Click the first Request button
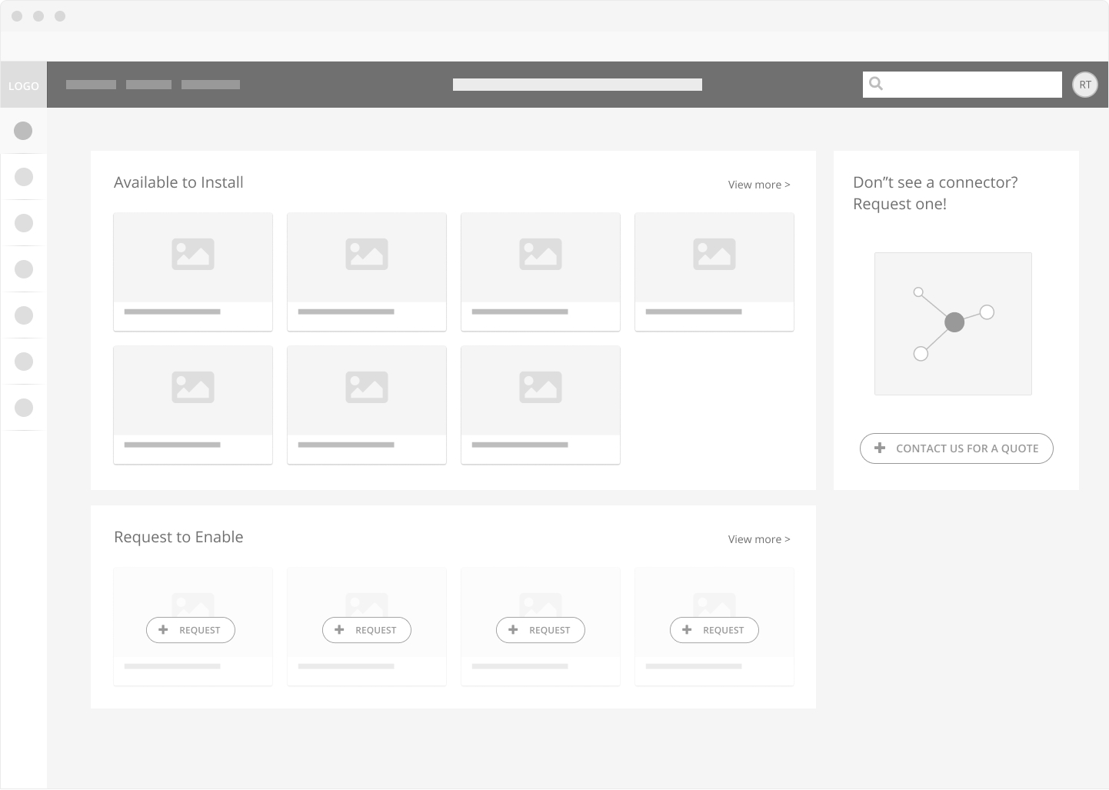This screenshot has width=1109, height=790. tap(190, 630)
